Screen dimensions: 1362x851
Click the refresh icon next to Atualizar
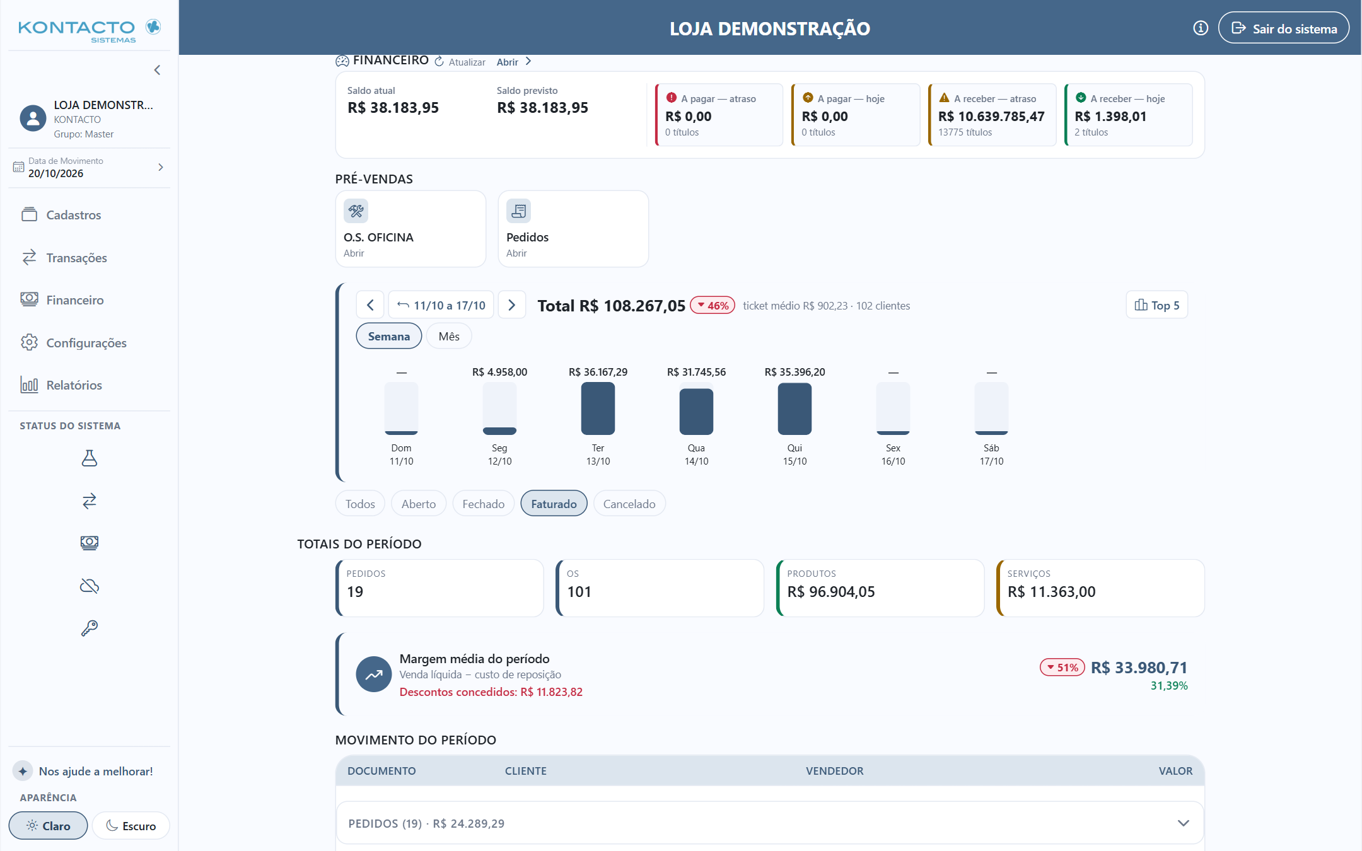point(439,61)
